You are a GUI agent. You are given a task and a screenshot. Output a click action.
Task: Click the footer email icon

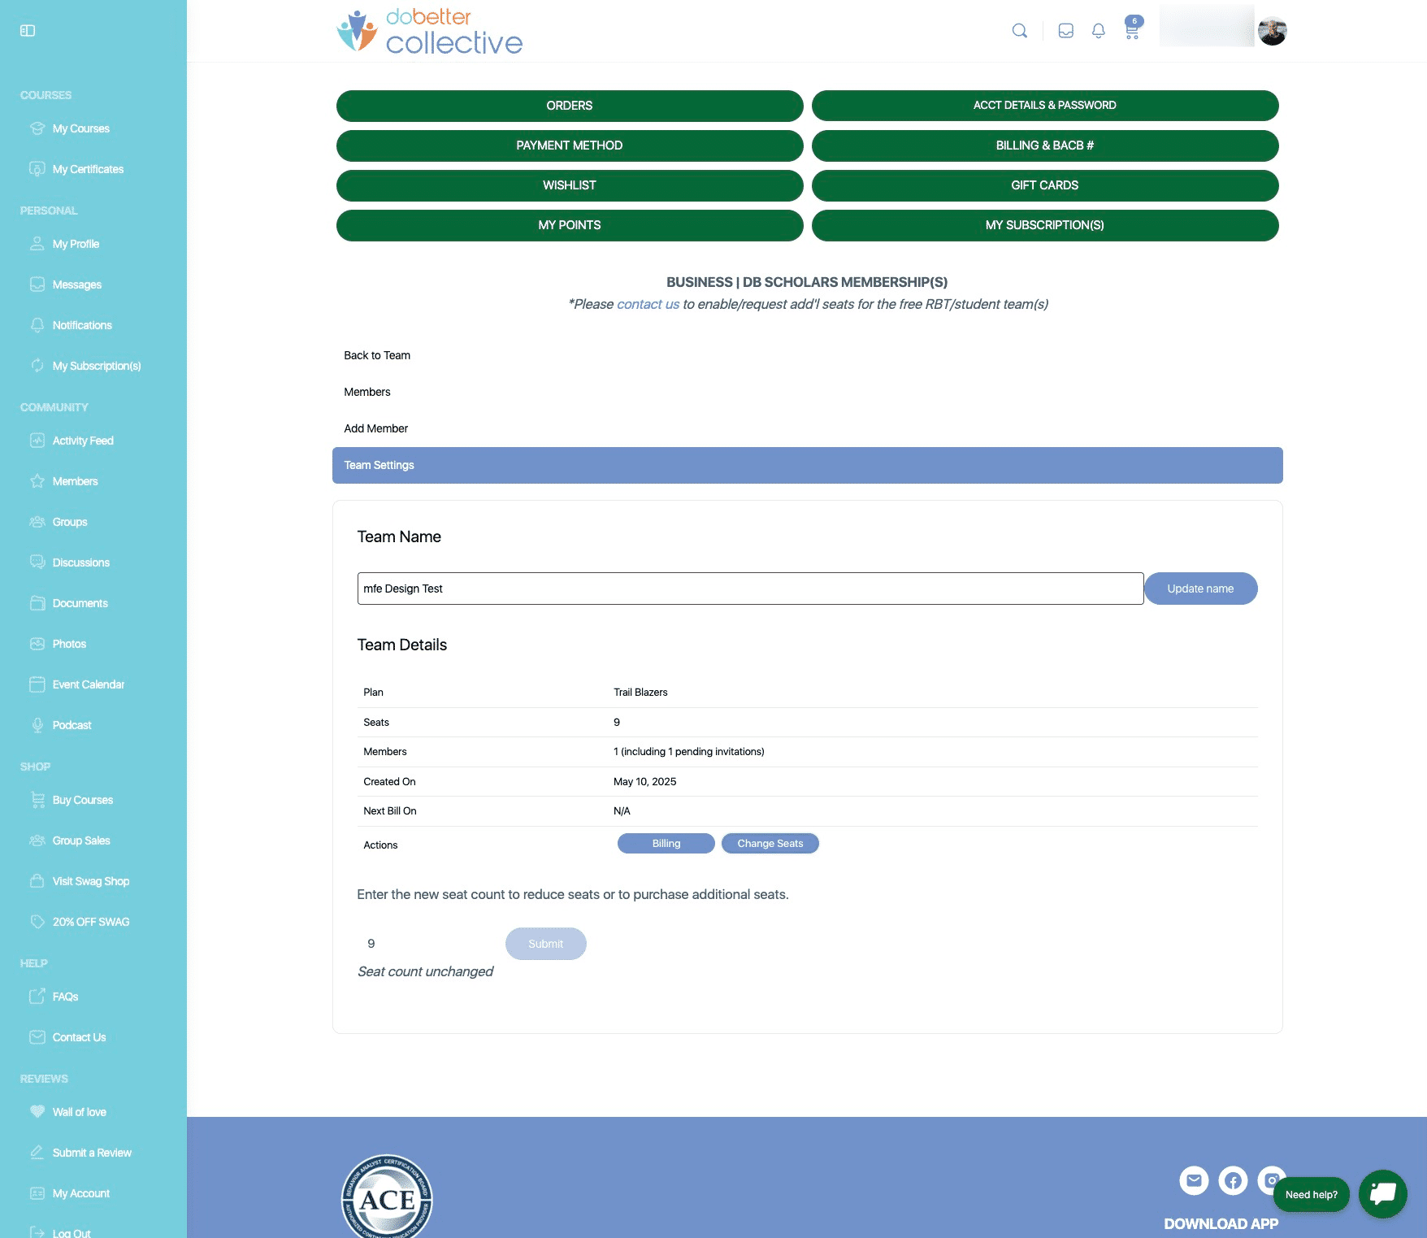pos(1194,1180)
